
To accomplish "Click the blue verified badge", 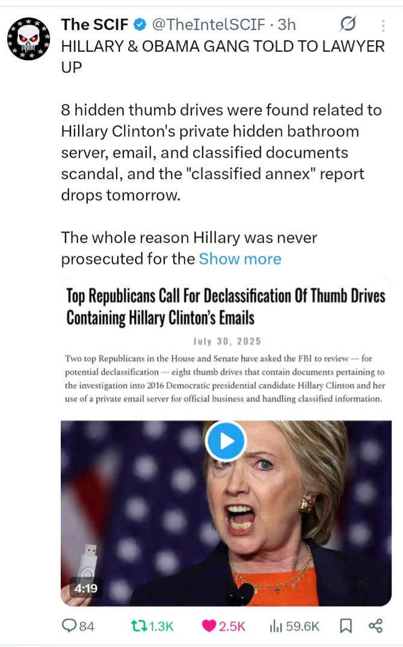I will pos(140,25).
